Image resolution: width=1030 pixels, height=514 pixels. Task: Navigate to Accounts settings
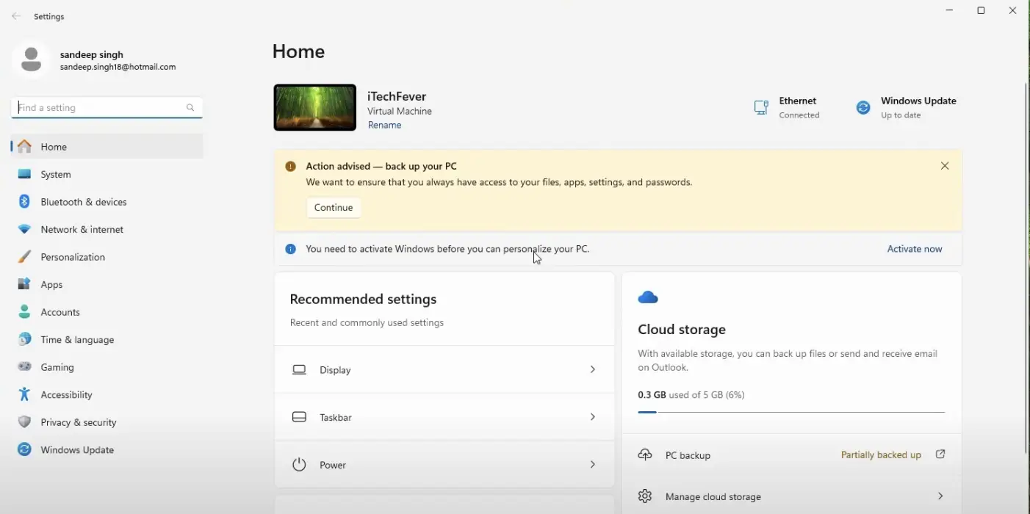(x=107, y=312)
